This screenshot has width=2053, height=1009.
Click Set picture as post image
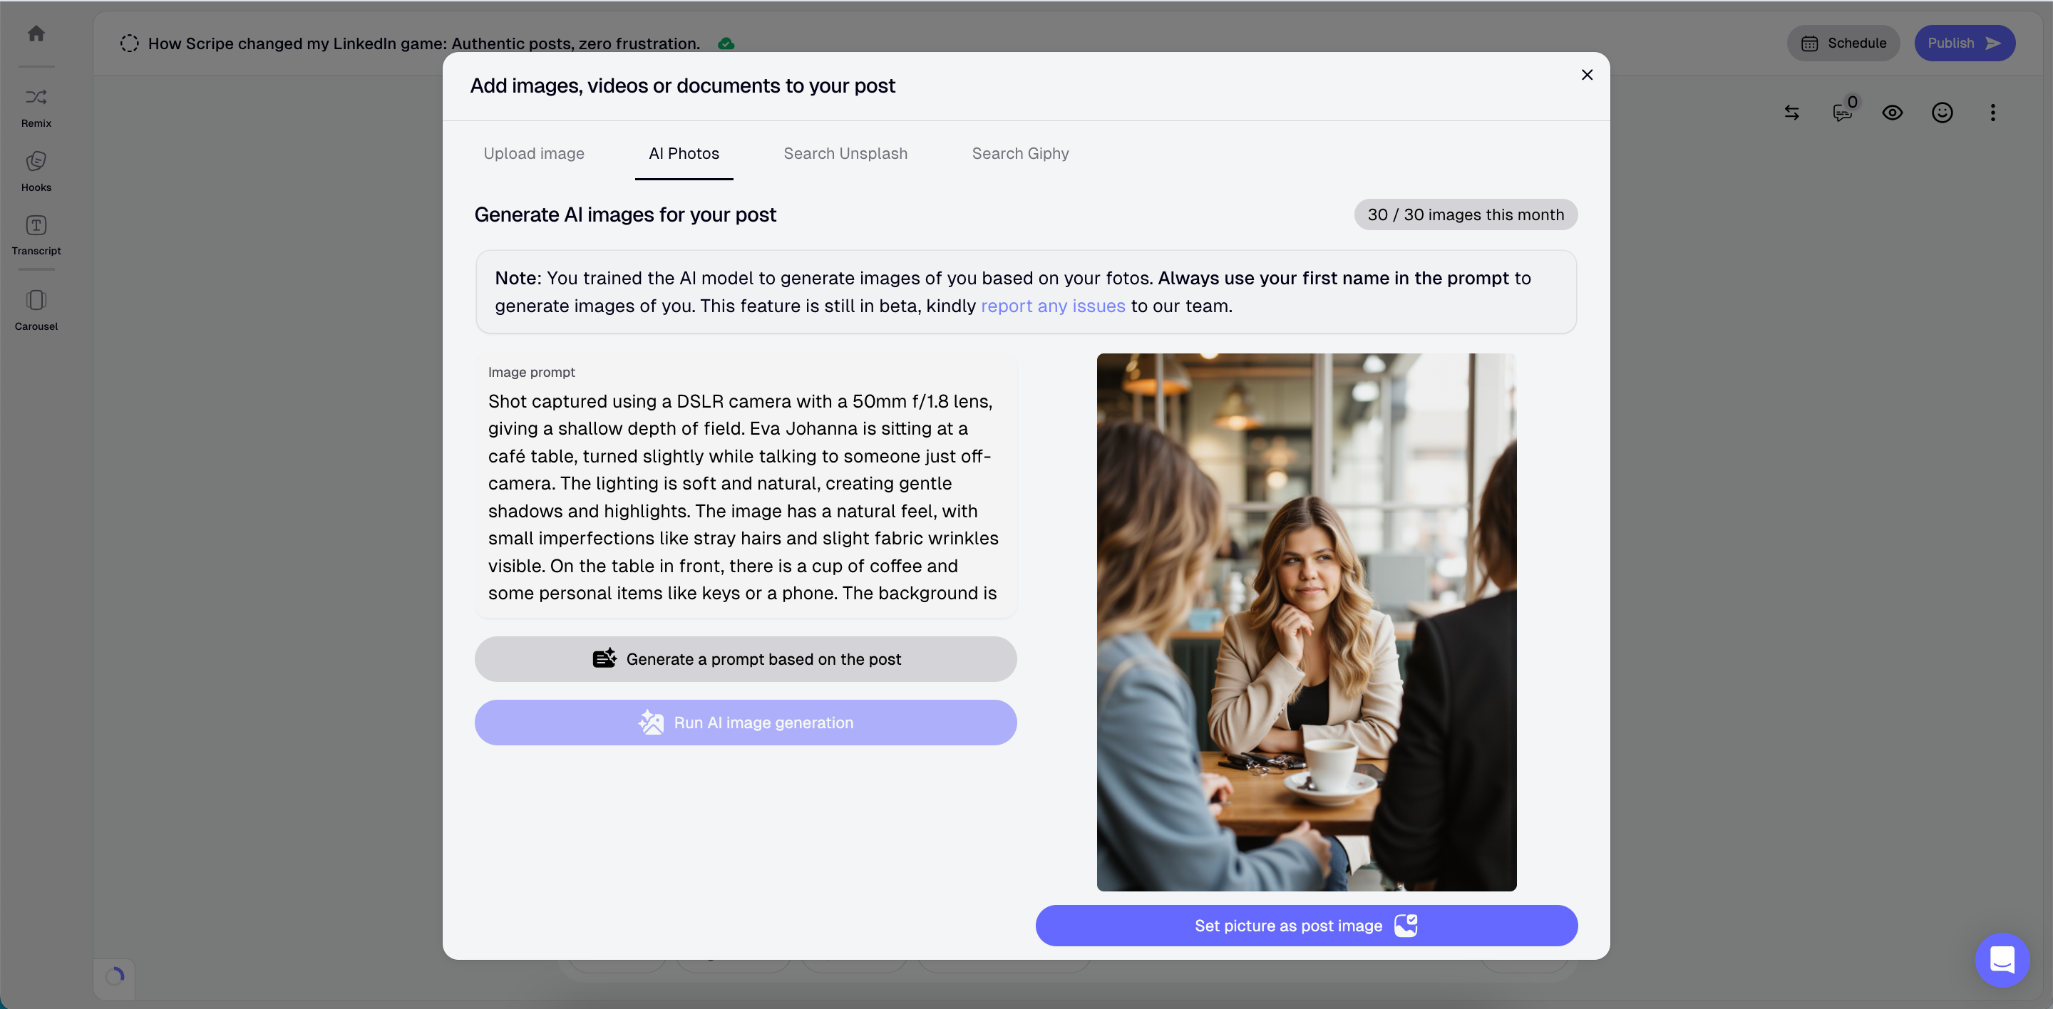(1305, 926)
